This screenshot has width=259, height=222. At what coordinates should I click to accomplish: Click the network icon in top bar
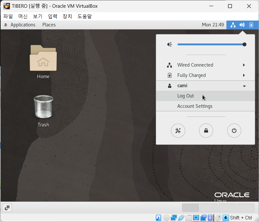coord(233,25)
